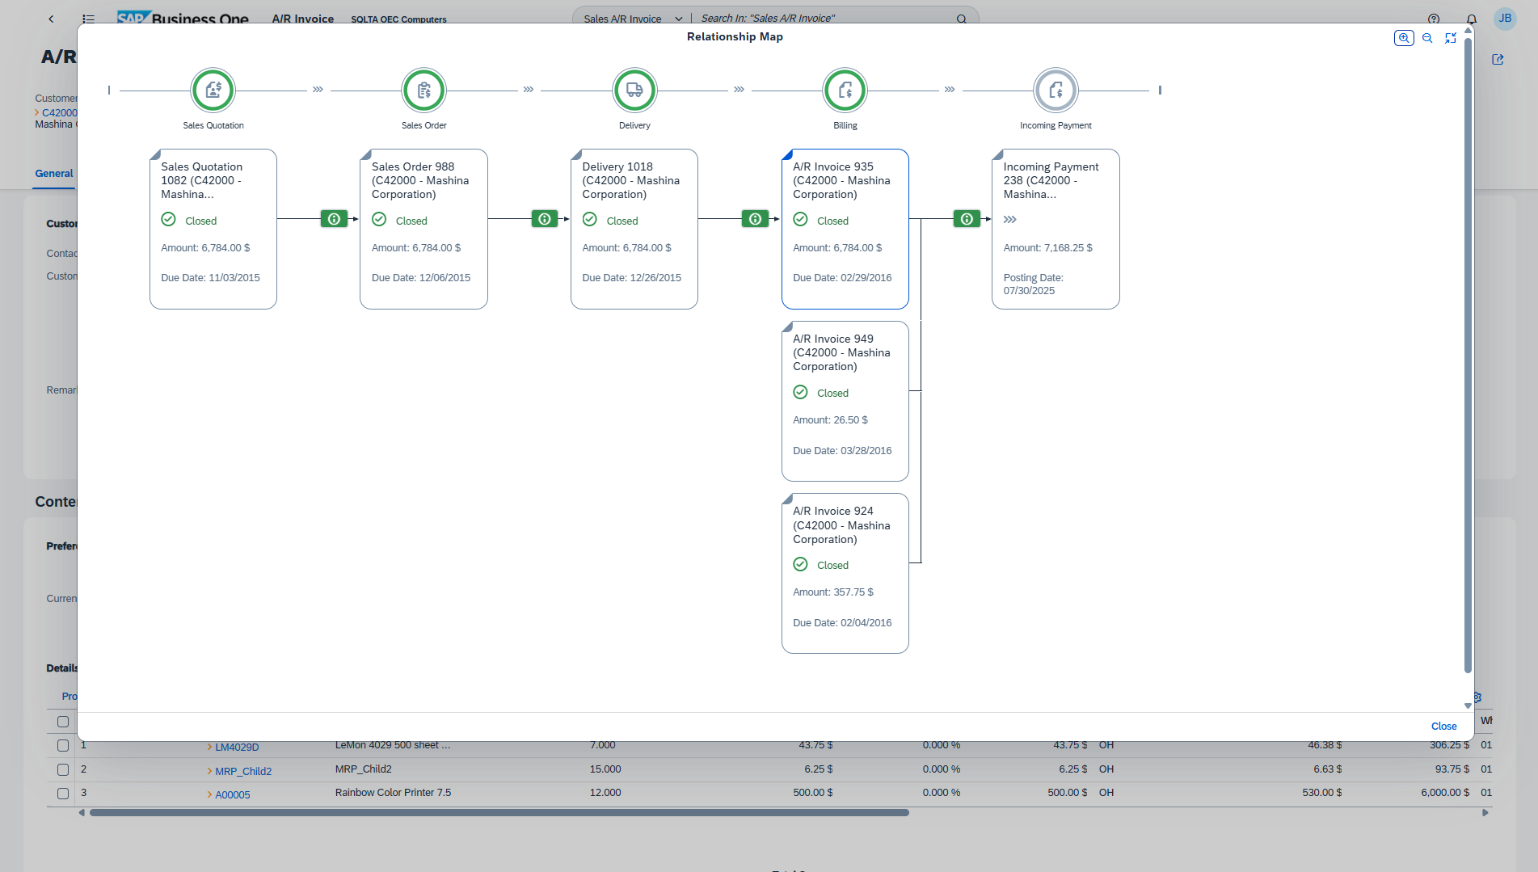Screen dimensions: 1538x872
Task: Open the notifications bell
Action: click(1472, 19)
